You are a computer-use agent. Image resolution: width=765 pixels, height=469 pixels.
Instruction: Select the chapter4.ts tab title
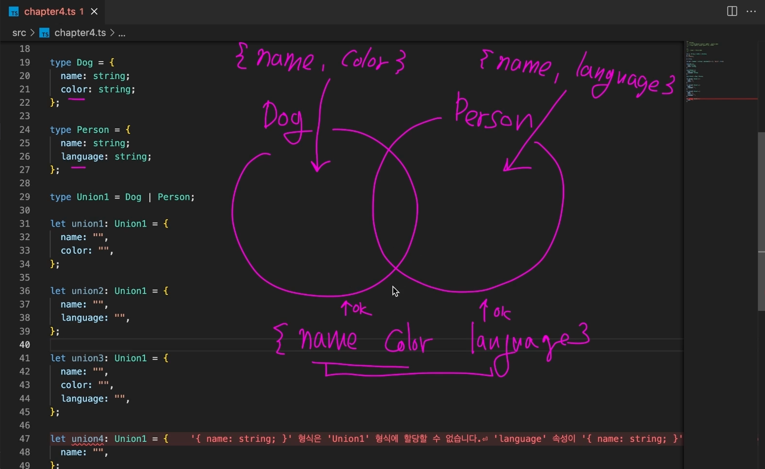50,11
